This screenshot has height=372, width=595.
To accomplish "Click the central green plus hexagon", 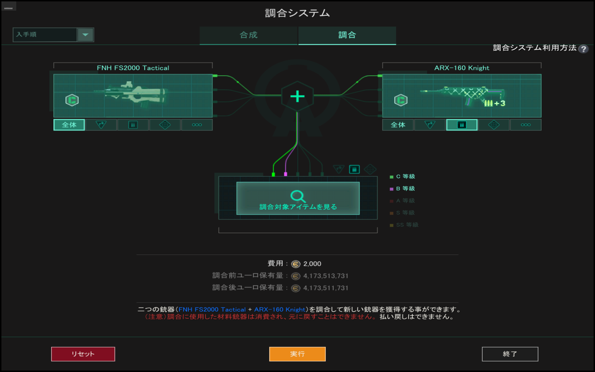I will (x=297, y=96).
